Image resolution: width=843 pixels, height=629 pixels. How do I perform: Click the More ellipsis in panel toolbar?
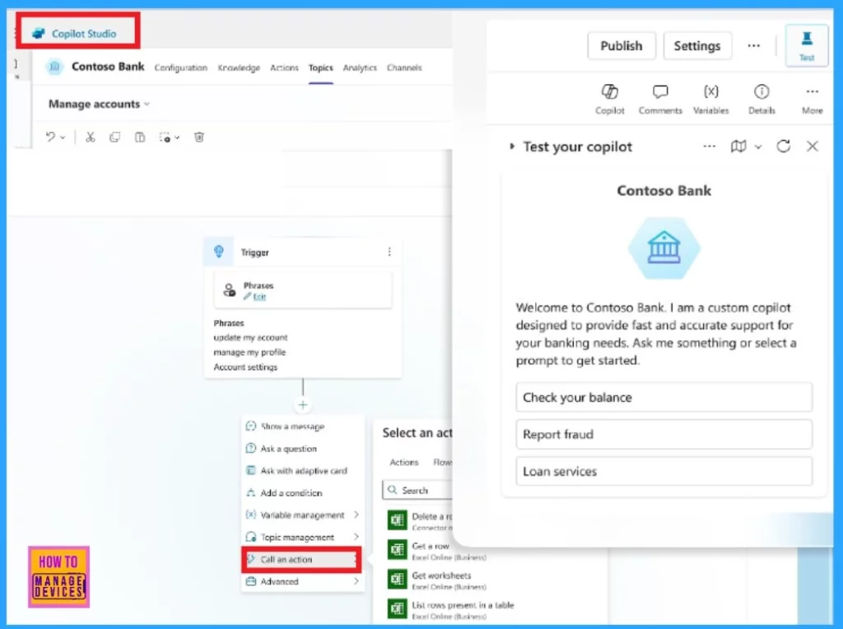[813, 99]
